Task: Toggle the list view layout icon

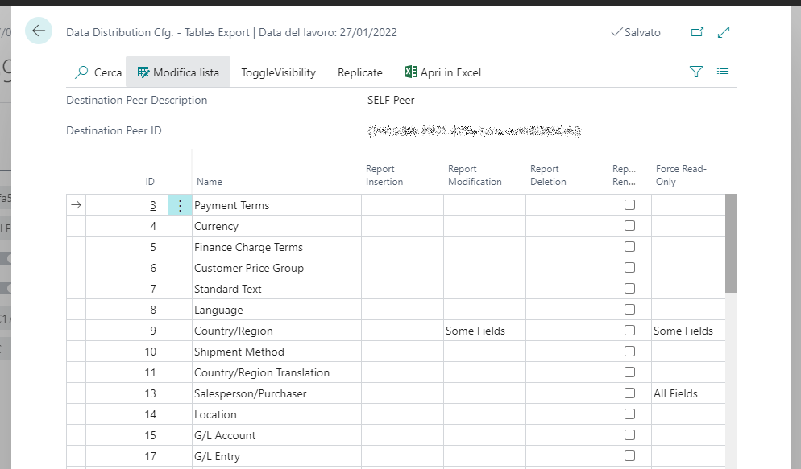Action: coord(723,72)
